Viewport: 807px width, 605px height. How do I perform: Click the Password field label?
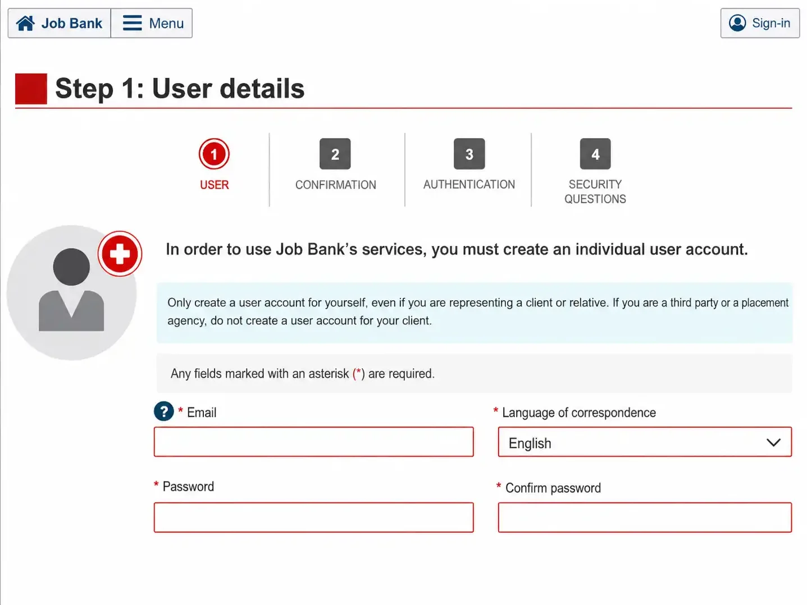point(188,487)
